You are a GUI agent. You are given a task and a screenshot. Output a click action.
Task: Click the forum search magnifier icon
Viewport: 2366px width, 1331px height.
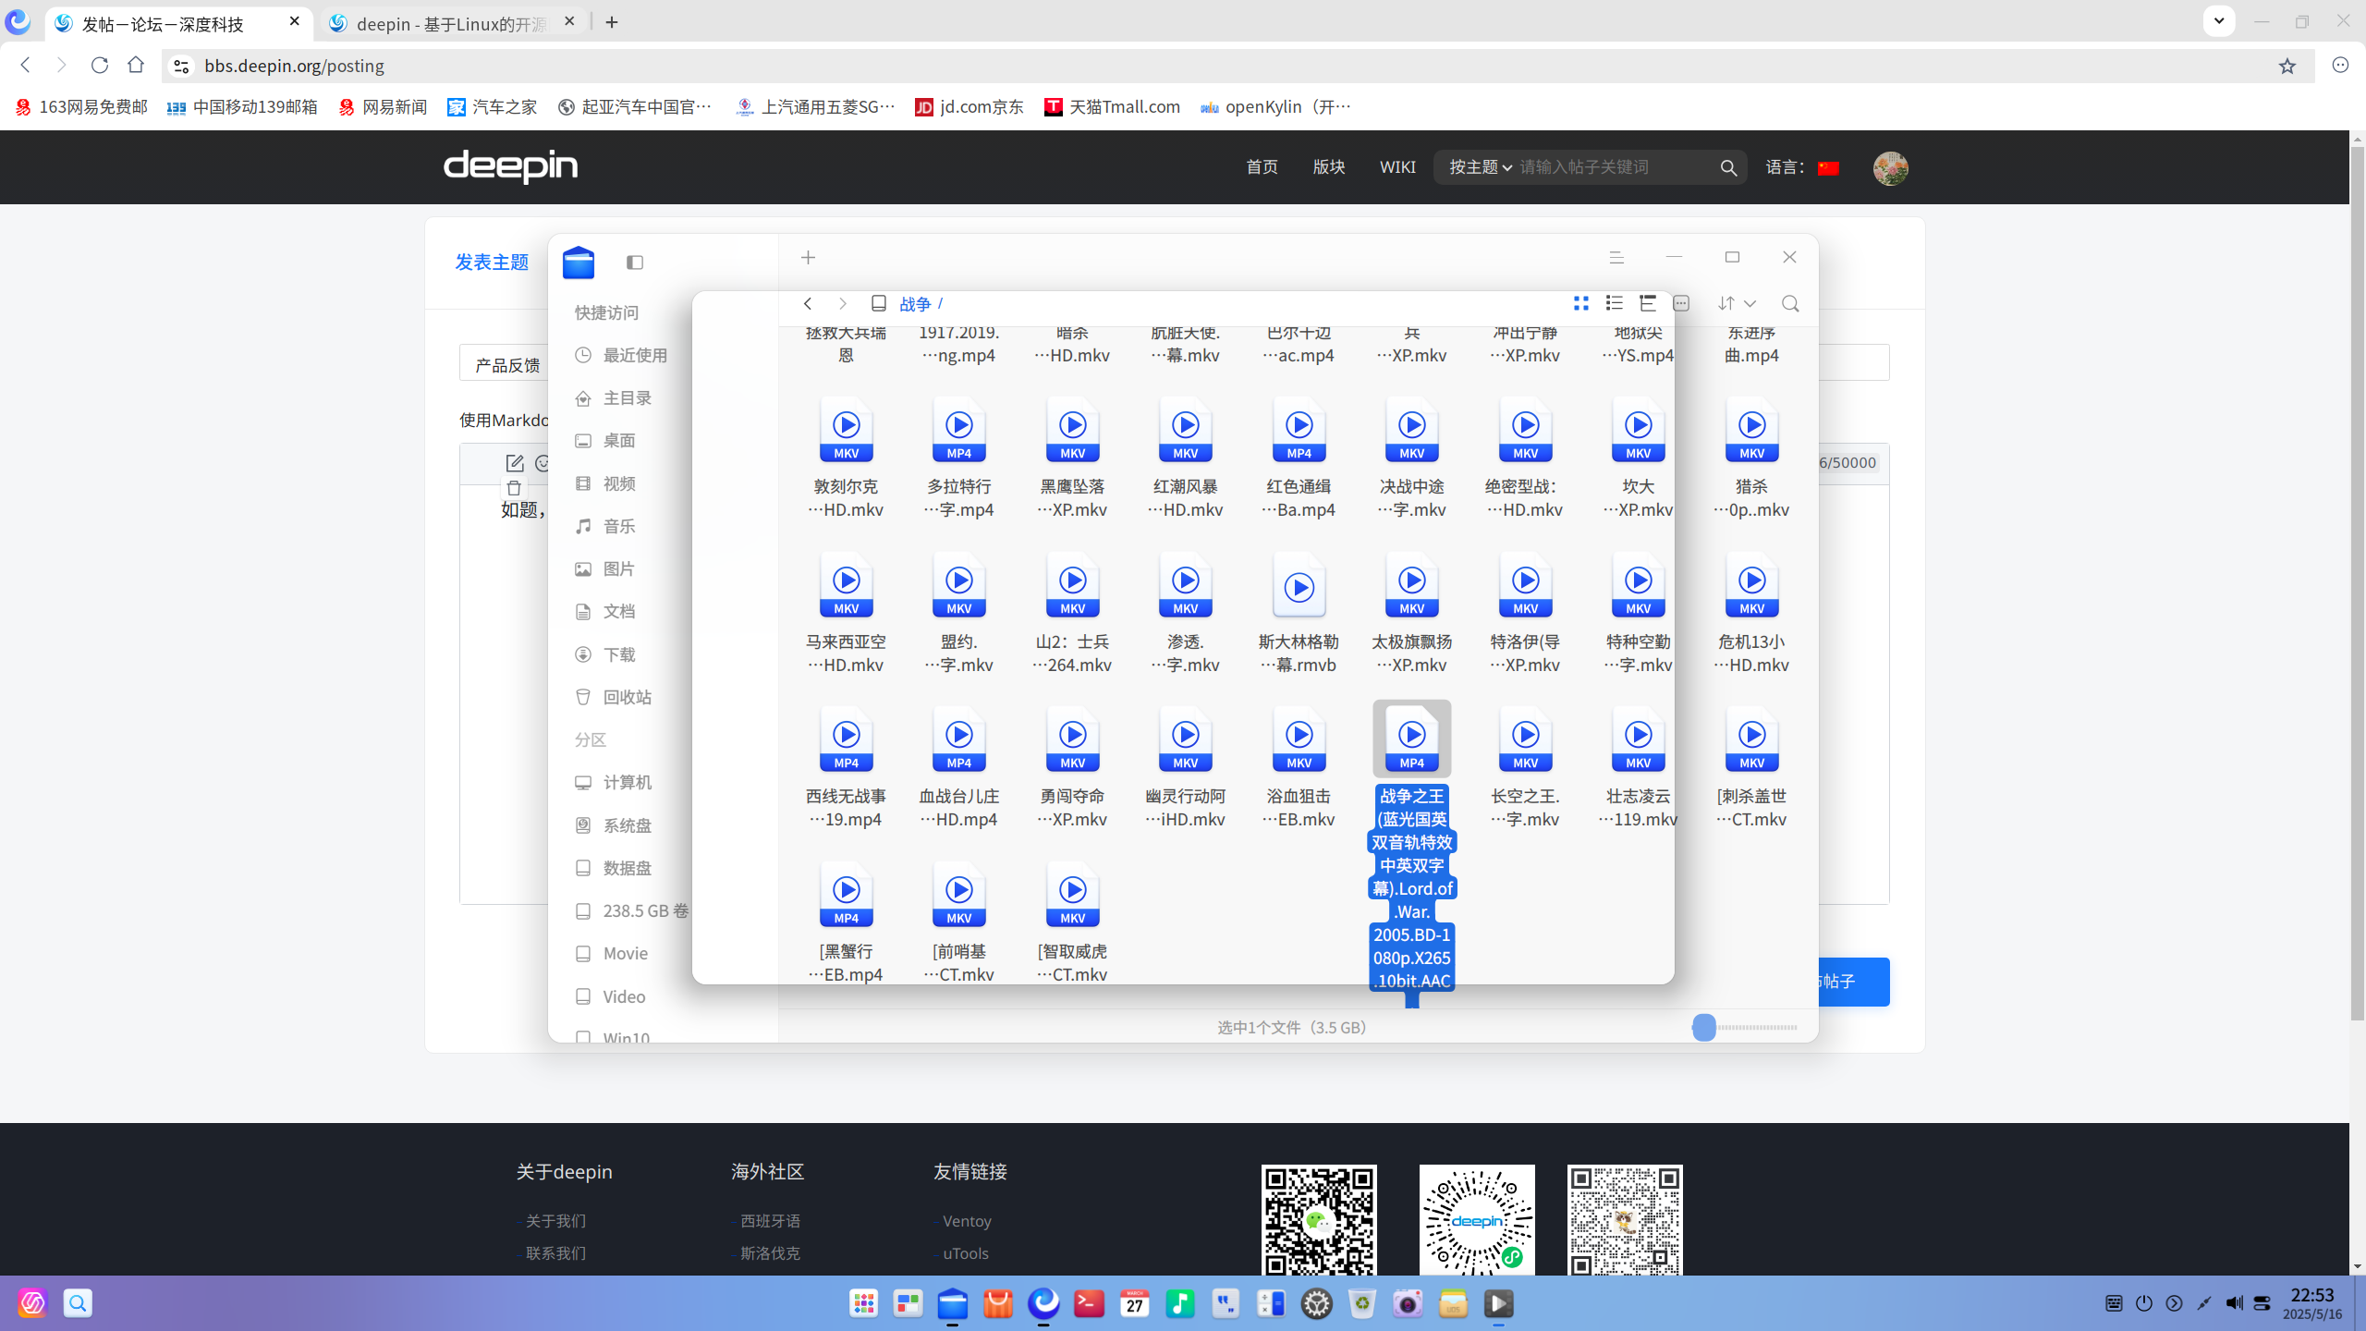click(x=1728, y=168)
